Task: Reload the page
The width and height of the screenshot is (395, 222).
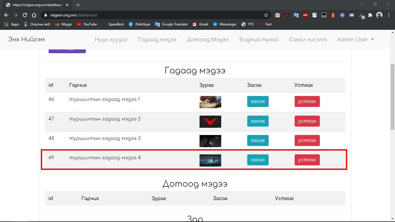Action: click(25, 15)
